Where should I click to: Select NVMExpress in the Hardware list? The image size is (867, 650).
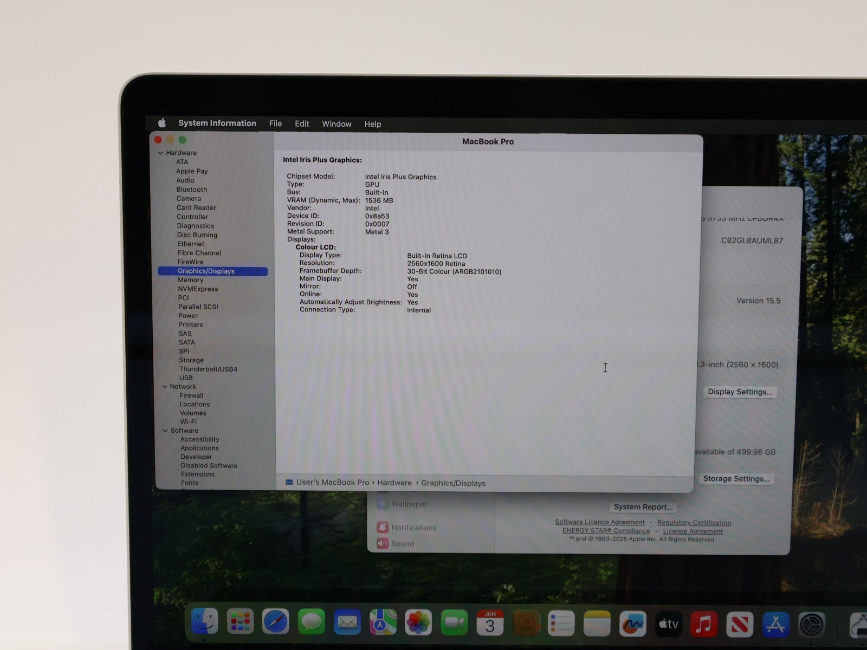[x=198, y=289]
